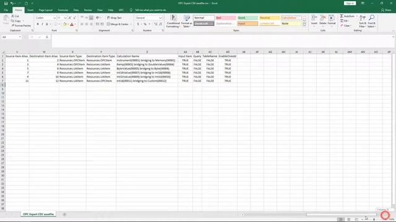Screen dimensions: 396x222
Task: Select the OPC Expert CSV savefile sheet tab
Action: pos(38,214)
